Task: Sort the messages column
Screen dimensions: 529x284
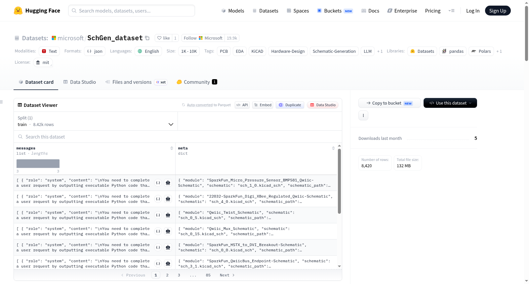Action: pos(172,148)
